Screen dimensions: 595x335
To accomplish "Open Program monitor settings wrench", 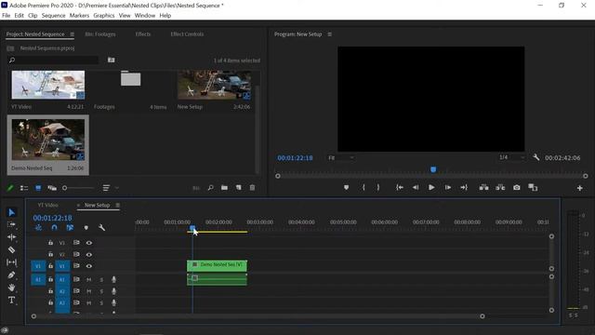I will [535, 157].
